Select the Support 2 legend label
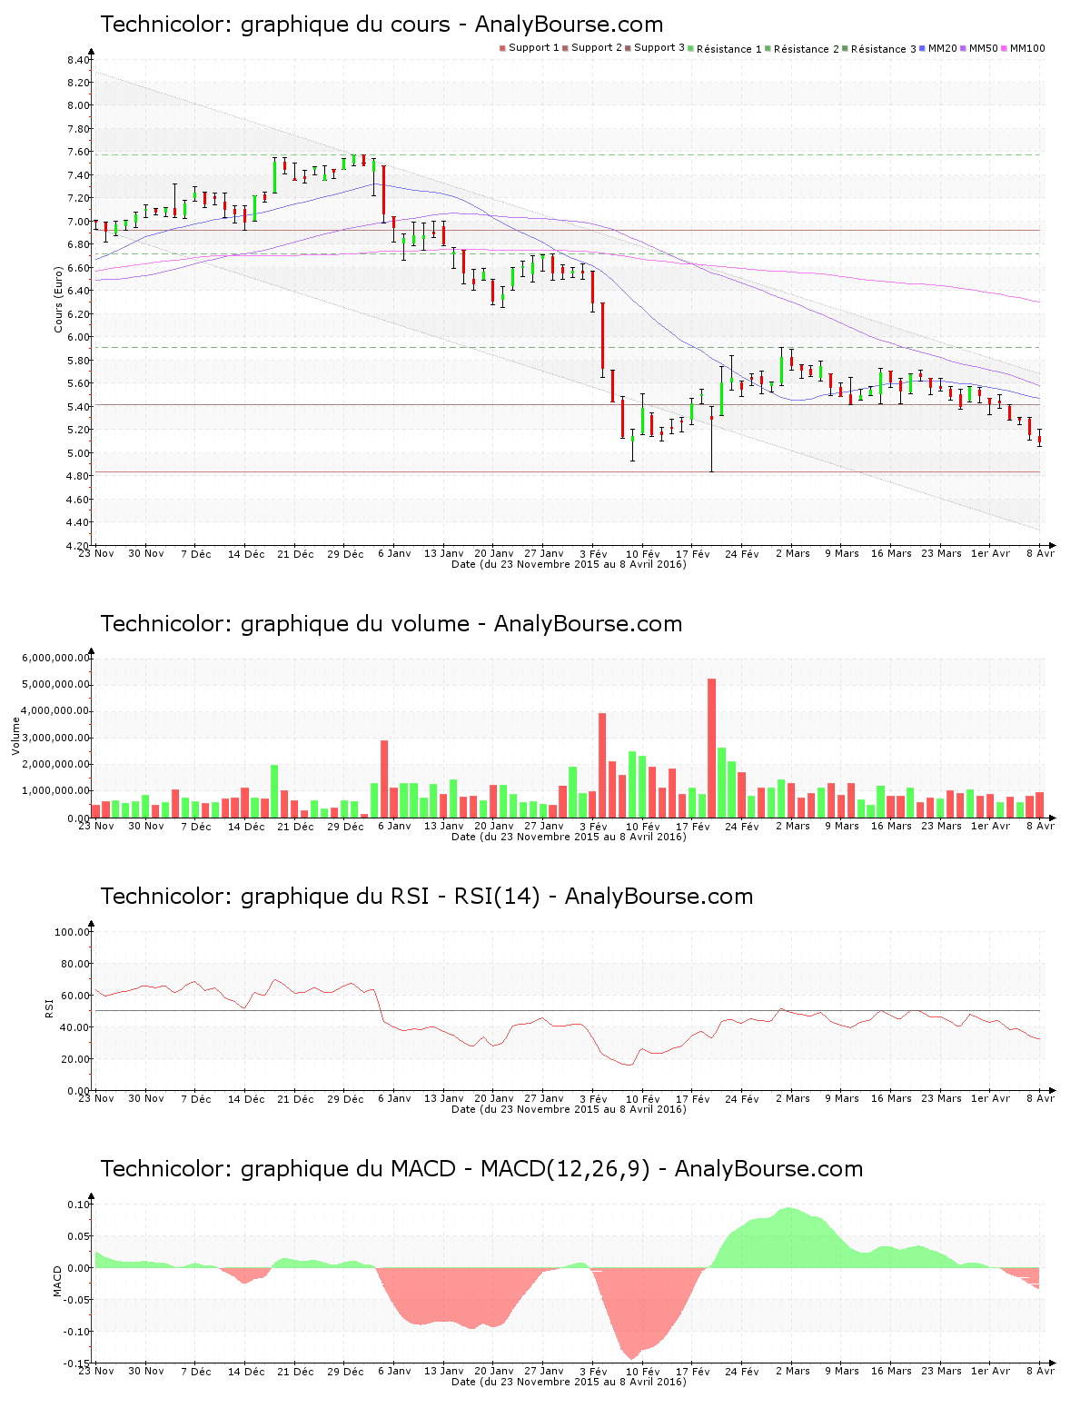Image resolution: width=1090 pixels, height=1408 pixels. (x=597, y=48)
